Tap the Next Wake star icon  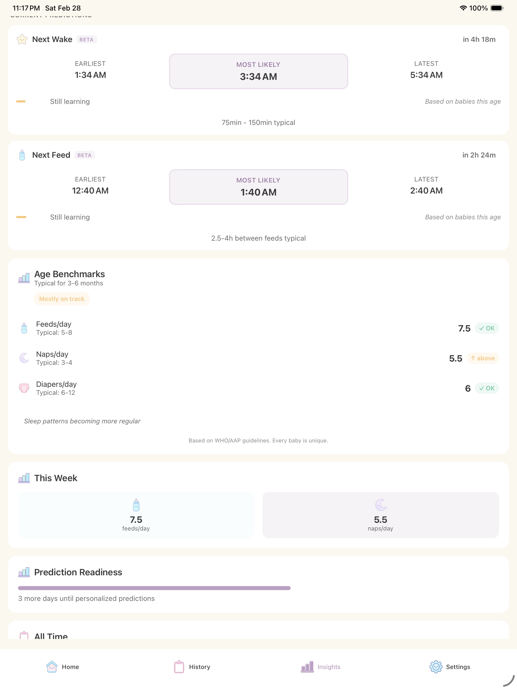coord(22,39)
